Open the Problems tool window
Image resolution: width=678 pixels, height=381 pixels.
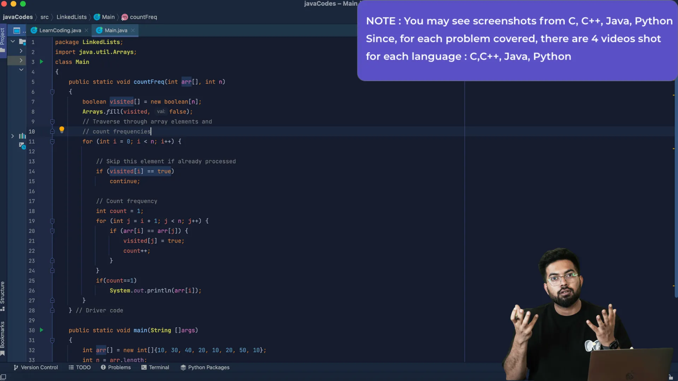tap(115, 367)
